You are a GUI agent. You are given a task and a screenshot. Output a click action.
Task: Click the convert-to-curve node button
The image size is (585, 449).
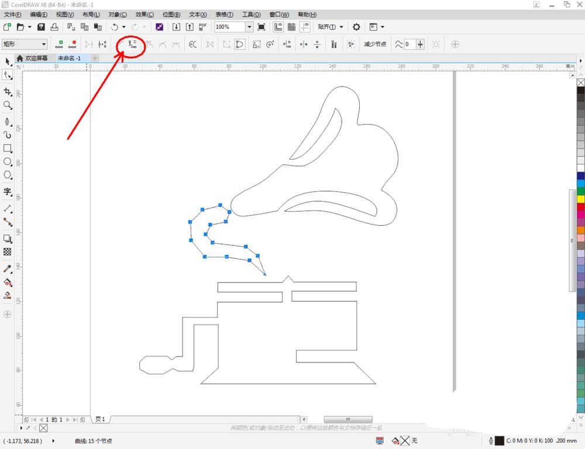tap(132, 44)
